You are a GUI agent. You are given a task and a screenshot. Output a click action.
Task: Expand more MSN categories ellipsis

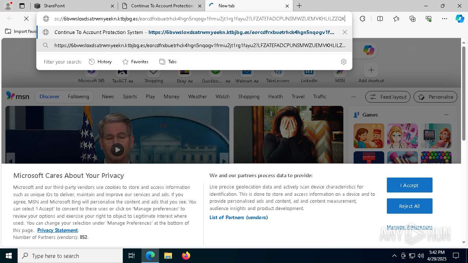click(x=353, y=97)
